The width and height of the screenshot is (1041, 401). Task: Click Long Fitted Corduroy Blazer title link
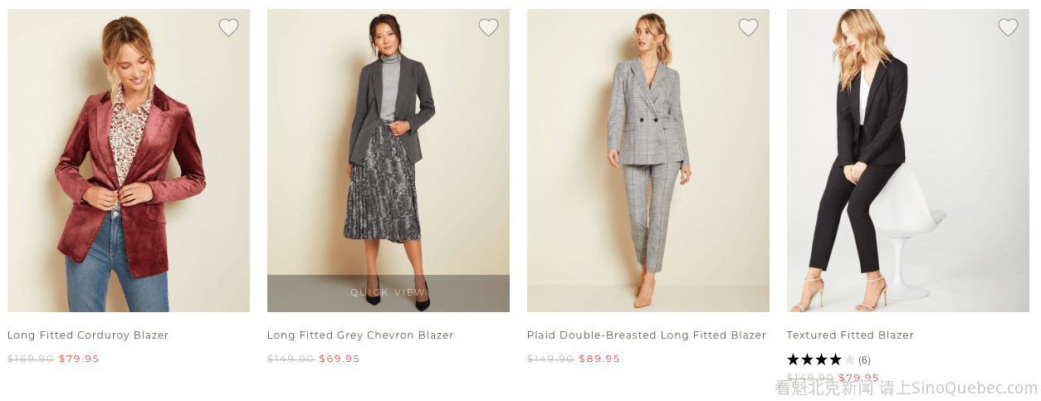pyautogui.click(x=88, y=335)
